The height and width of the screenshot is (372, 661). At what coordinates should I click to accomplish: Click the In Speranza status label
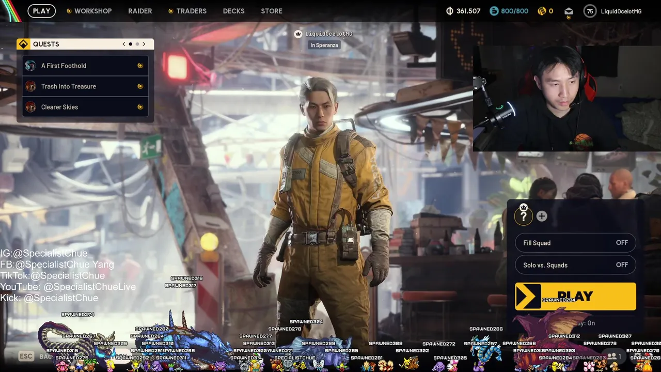(x=324, y=45)
